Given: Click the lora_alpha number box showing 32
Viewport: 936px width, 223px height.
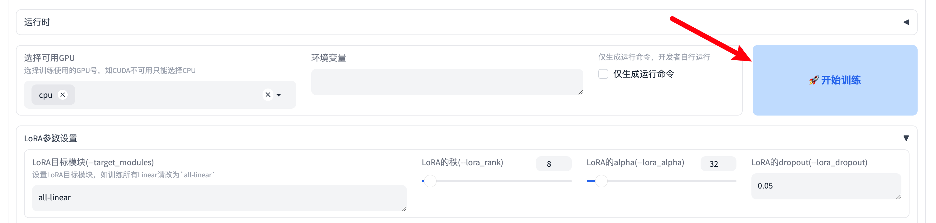Looking at the screenshot, I should [x=718, y=164].
